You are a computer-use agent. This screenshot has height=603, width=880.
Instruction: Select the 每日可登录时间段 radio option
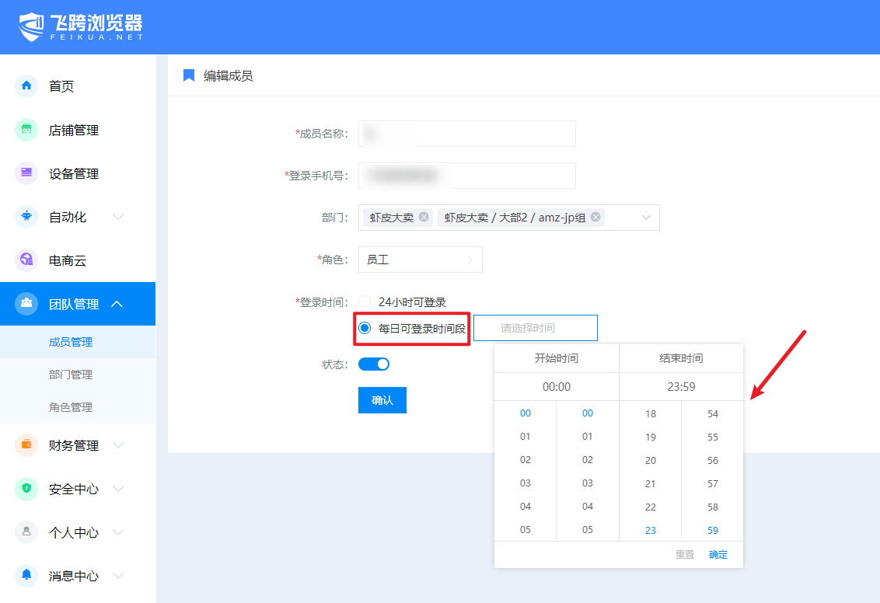[x=365, y=329]
